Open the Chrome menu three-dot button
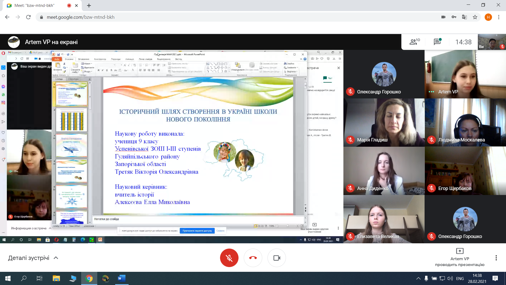506x285 pixels. click(x=499, y=17)
